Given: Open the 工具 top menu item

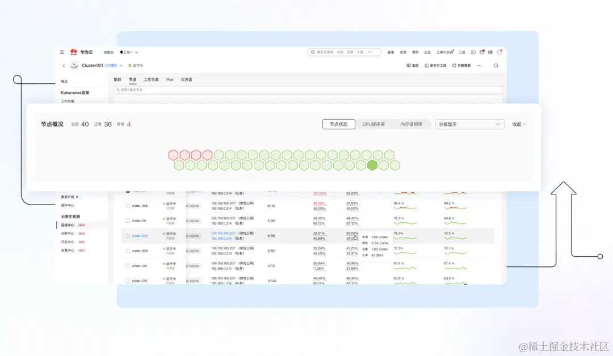Looking at the screenshot, I should click(461, 52).
